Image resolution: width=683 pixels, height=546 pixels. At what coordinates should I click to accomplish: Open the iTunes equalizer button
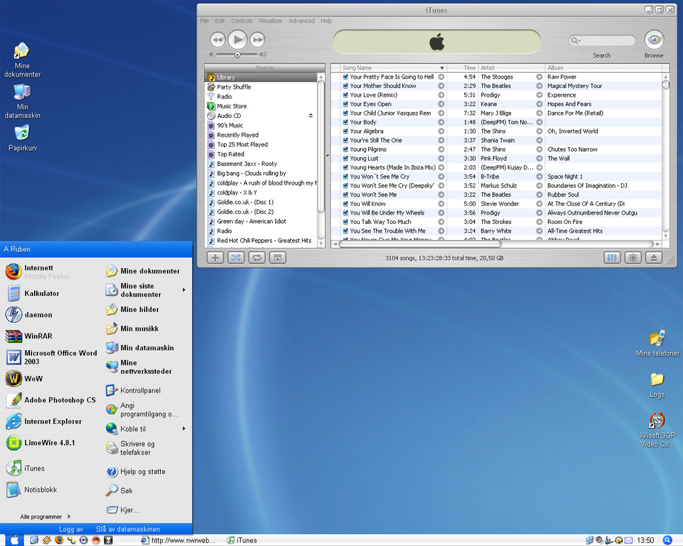click(x=612, y=258)
